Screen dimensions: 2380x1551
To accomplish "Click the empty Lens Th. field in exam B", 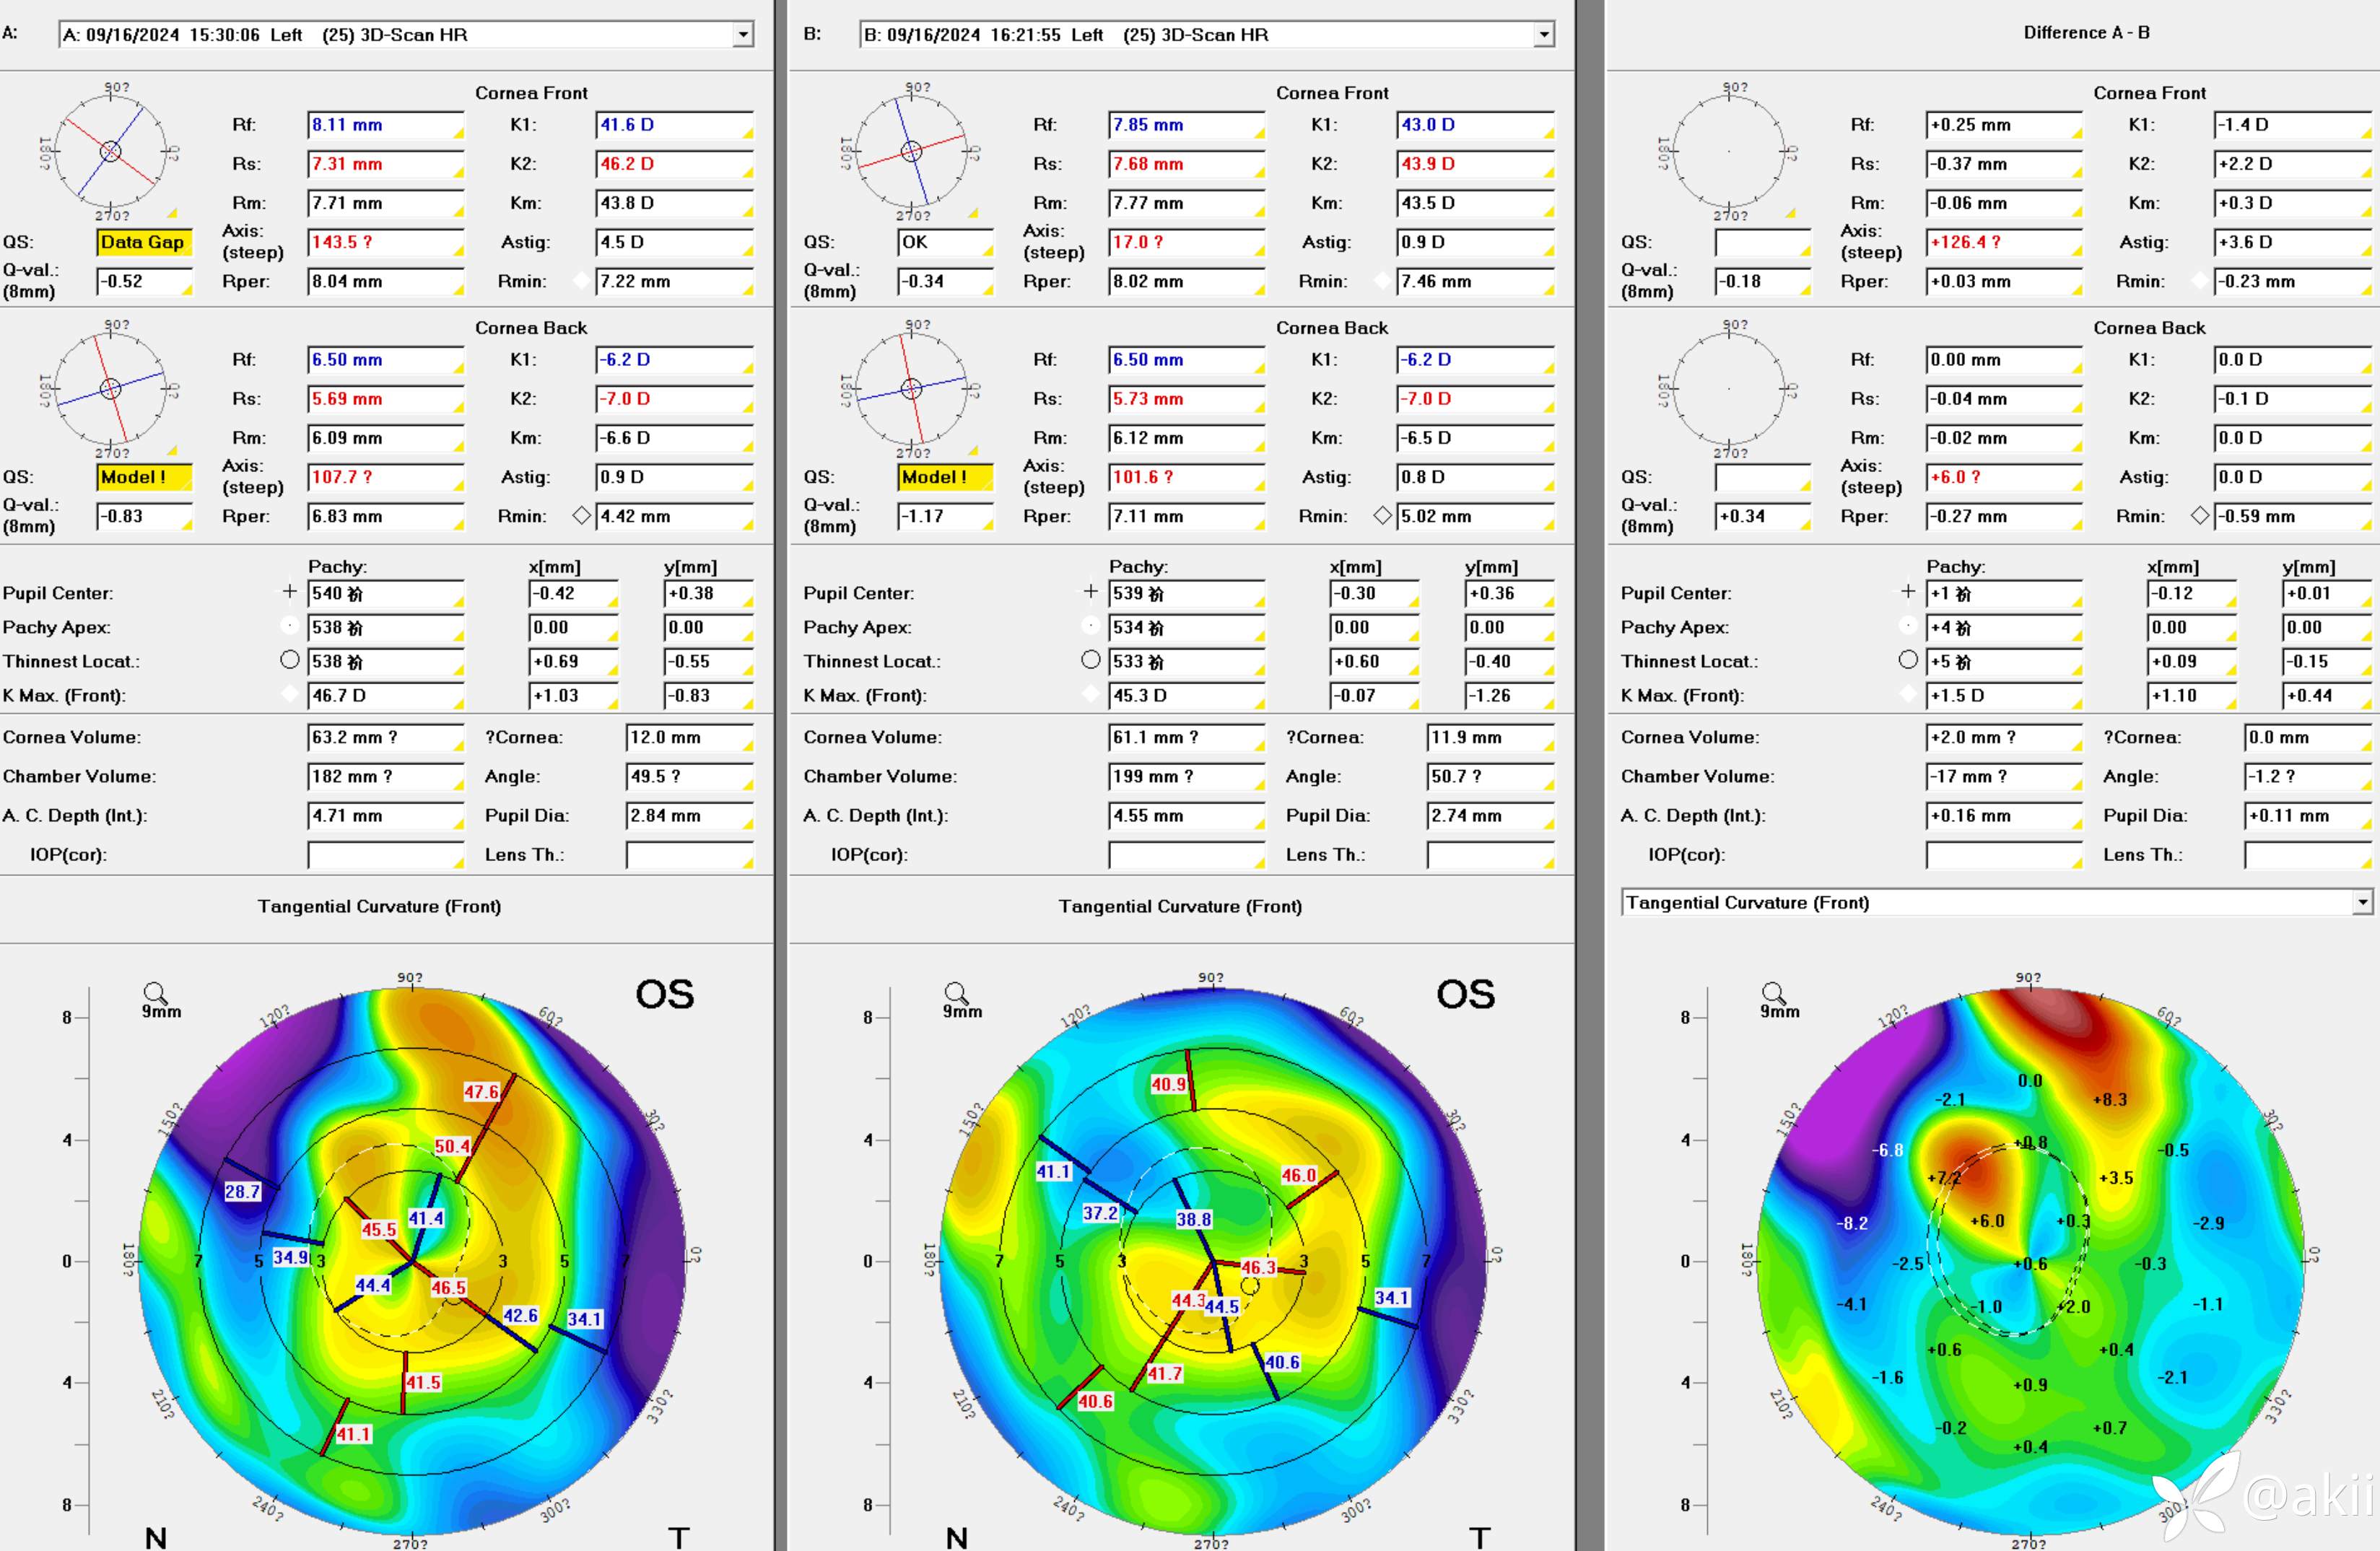I will pos(1489,855).
